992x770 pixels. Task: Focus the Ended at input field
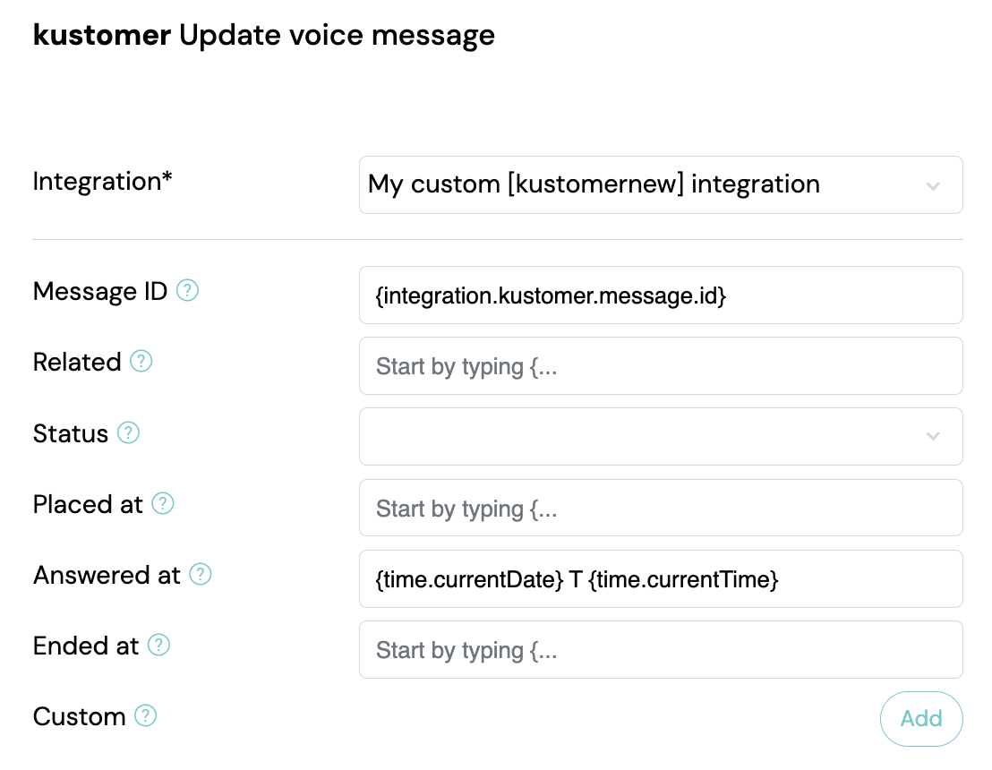(661, 650)
